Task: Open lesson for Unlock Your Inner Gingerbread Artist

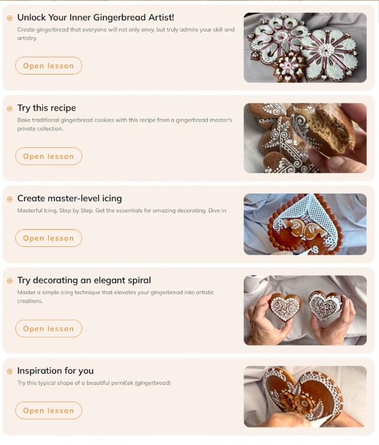Action: coord(48,66)
